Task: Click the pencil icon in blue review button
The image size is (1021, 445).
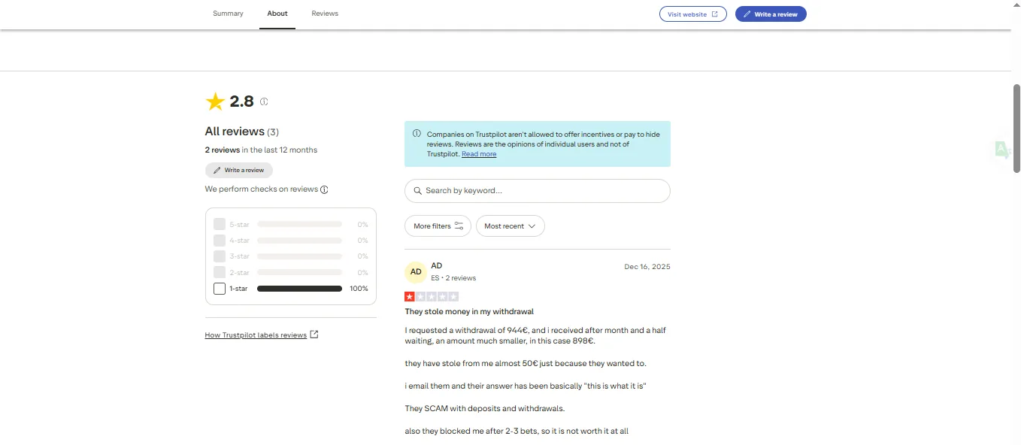Action: tap(747, 14)
